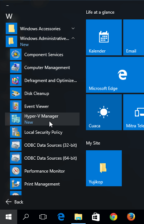This screenshot has height=224, width=144.
Task: Click the Windows Administrative Tools folder icon
Action: (11, 41)
